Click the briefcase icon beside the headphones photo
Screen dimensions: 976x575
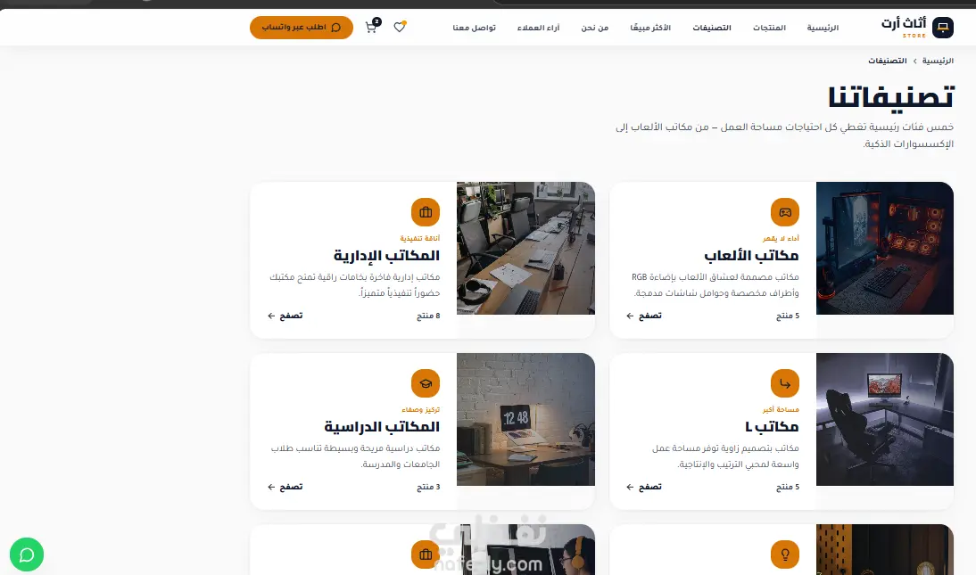click(426, 554)
